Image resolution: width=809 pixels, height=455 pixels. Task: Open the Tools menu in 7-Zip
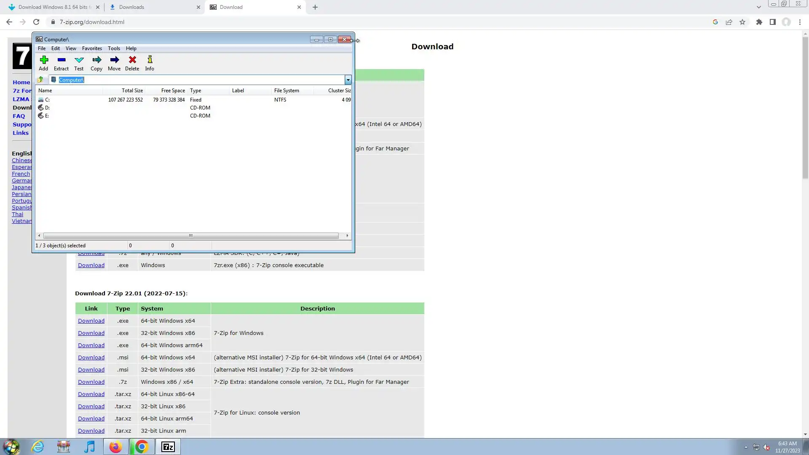114,48
